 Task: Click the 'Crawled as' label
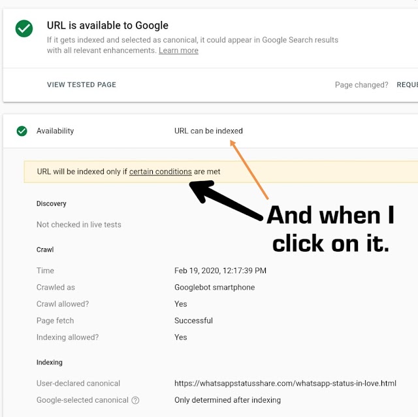56,288
